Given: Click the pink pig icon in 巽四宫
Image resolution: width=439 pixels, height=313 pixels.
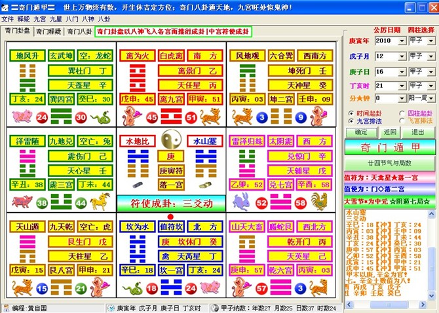Looking at the screenshot, I should (22, 116).
